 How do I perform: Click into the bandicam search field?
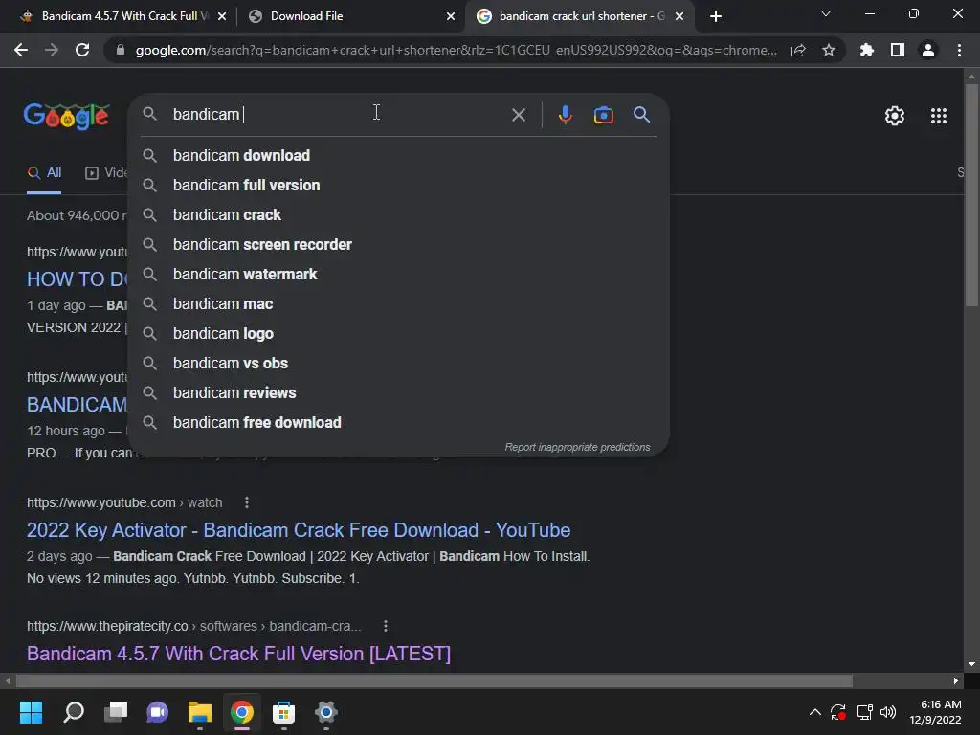(x=338, y=115)
